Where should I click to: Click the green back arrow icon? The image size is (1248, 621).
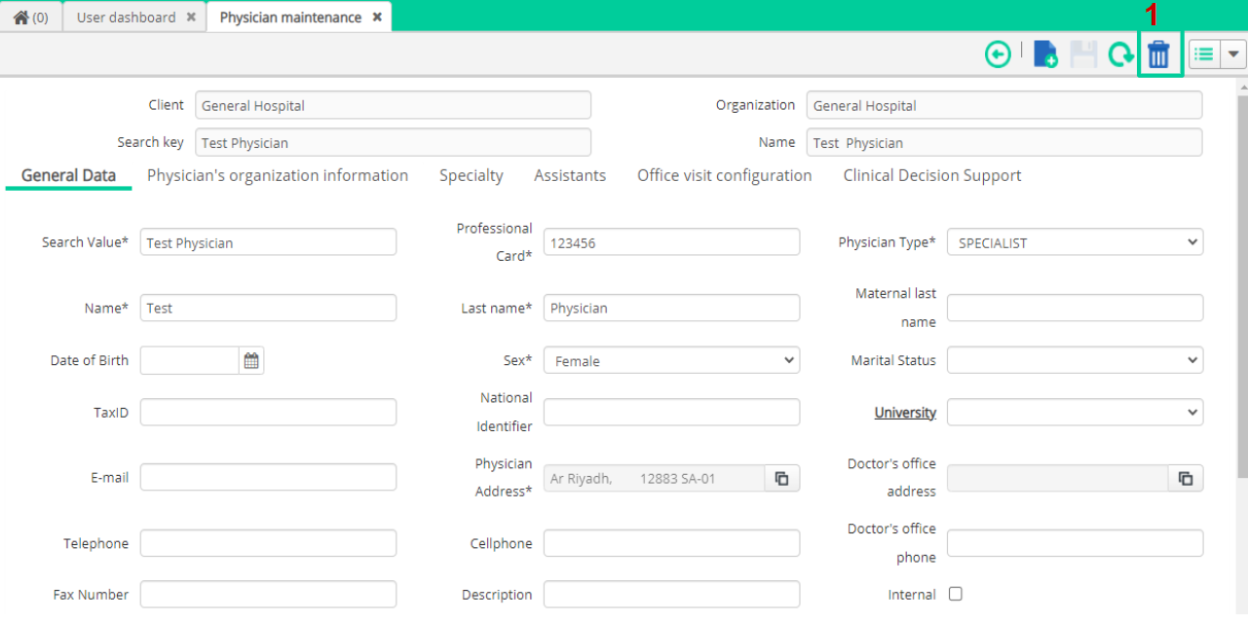point(998,55)
